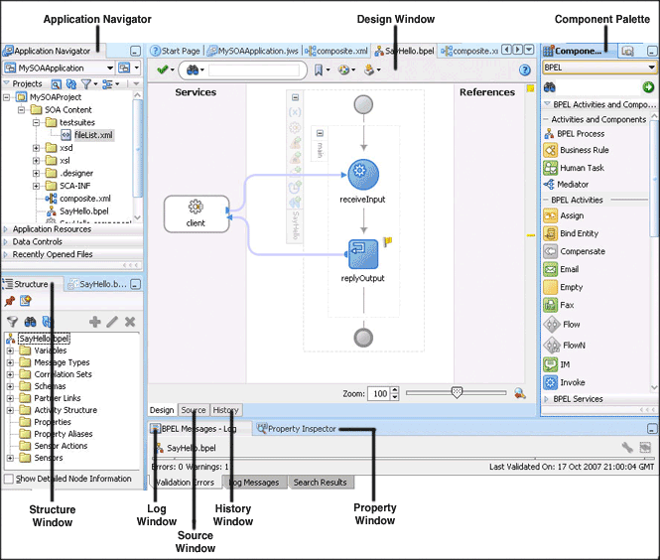
Task: Choose the Compensate activity
Action: pyautogui.click(x=575, y=251)
